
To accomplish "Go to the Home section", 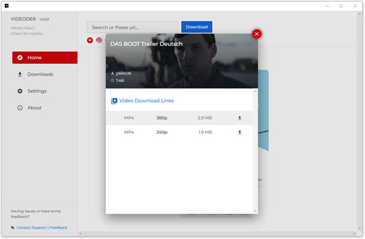I will [x=44, y=58].
